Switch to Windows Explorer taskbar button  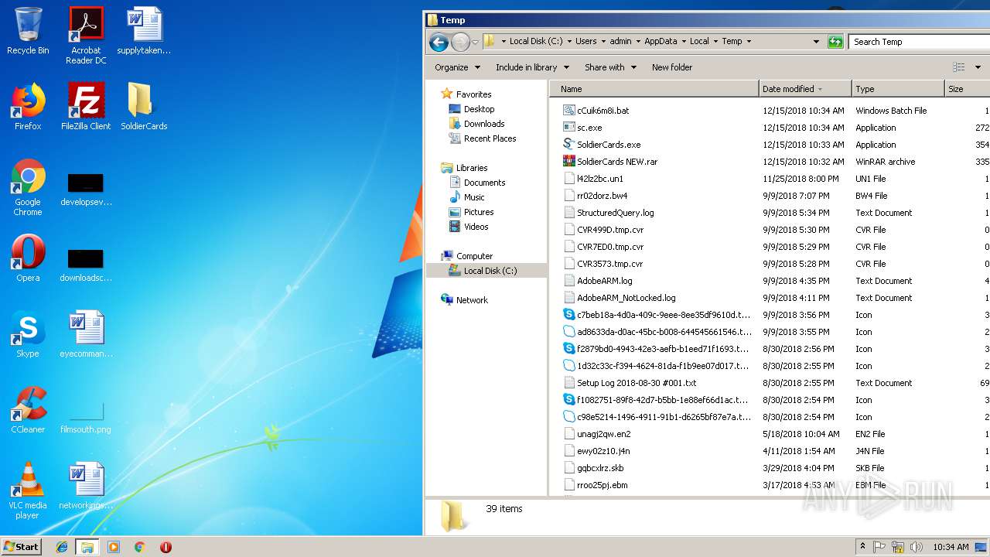point(87,547)
